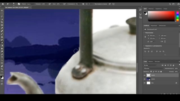Image resolution: width=180 pixels, height=101 pixels.
Task: Pick a hue on the rainbow slider
Action: pyautogui.click(x=177, y=16)
